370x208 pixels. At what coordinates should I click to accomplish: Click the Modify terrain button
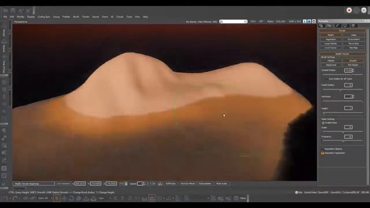click(x=331, y=35)
